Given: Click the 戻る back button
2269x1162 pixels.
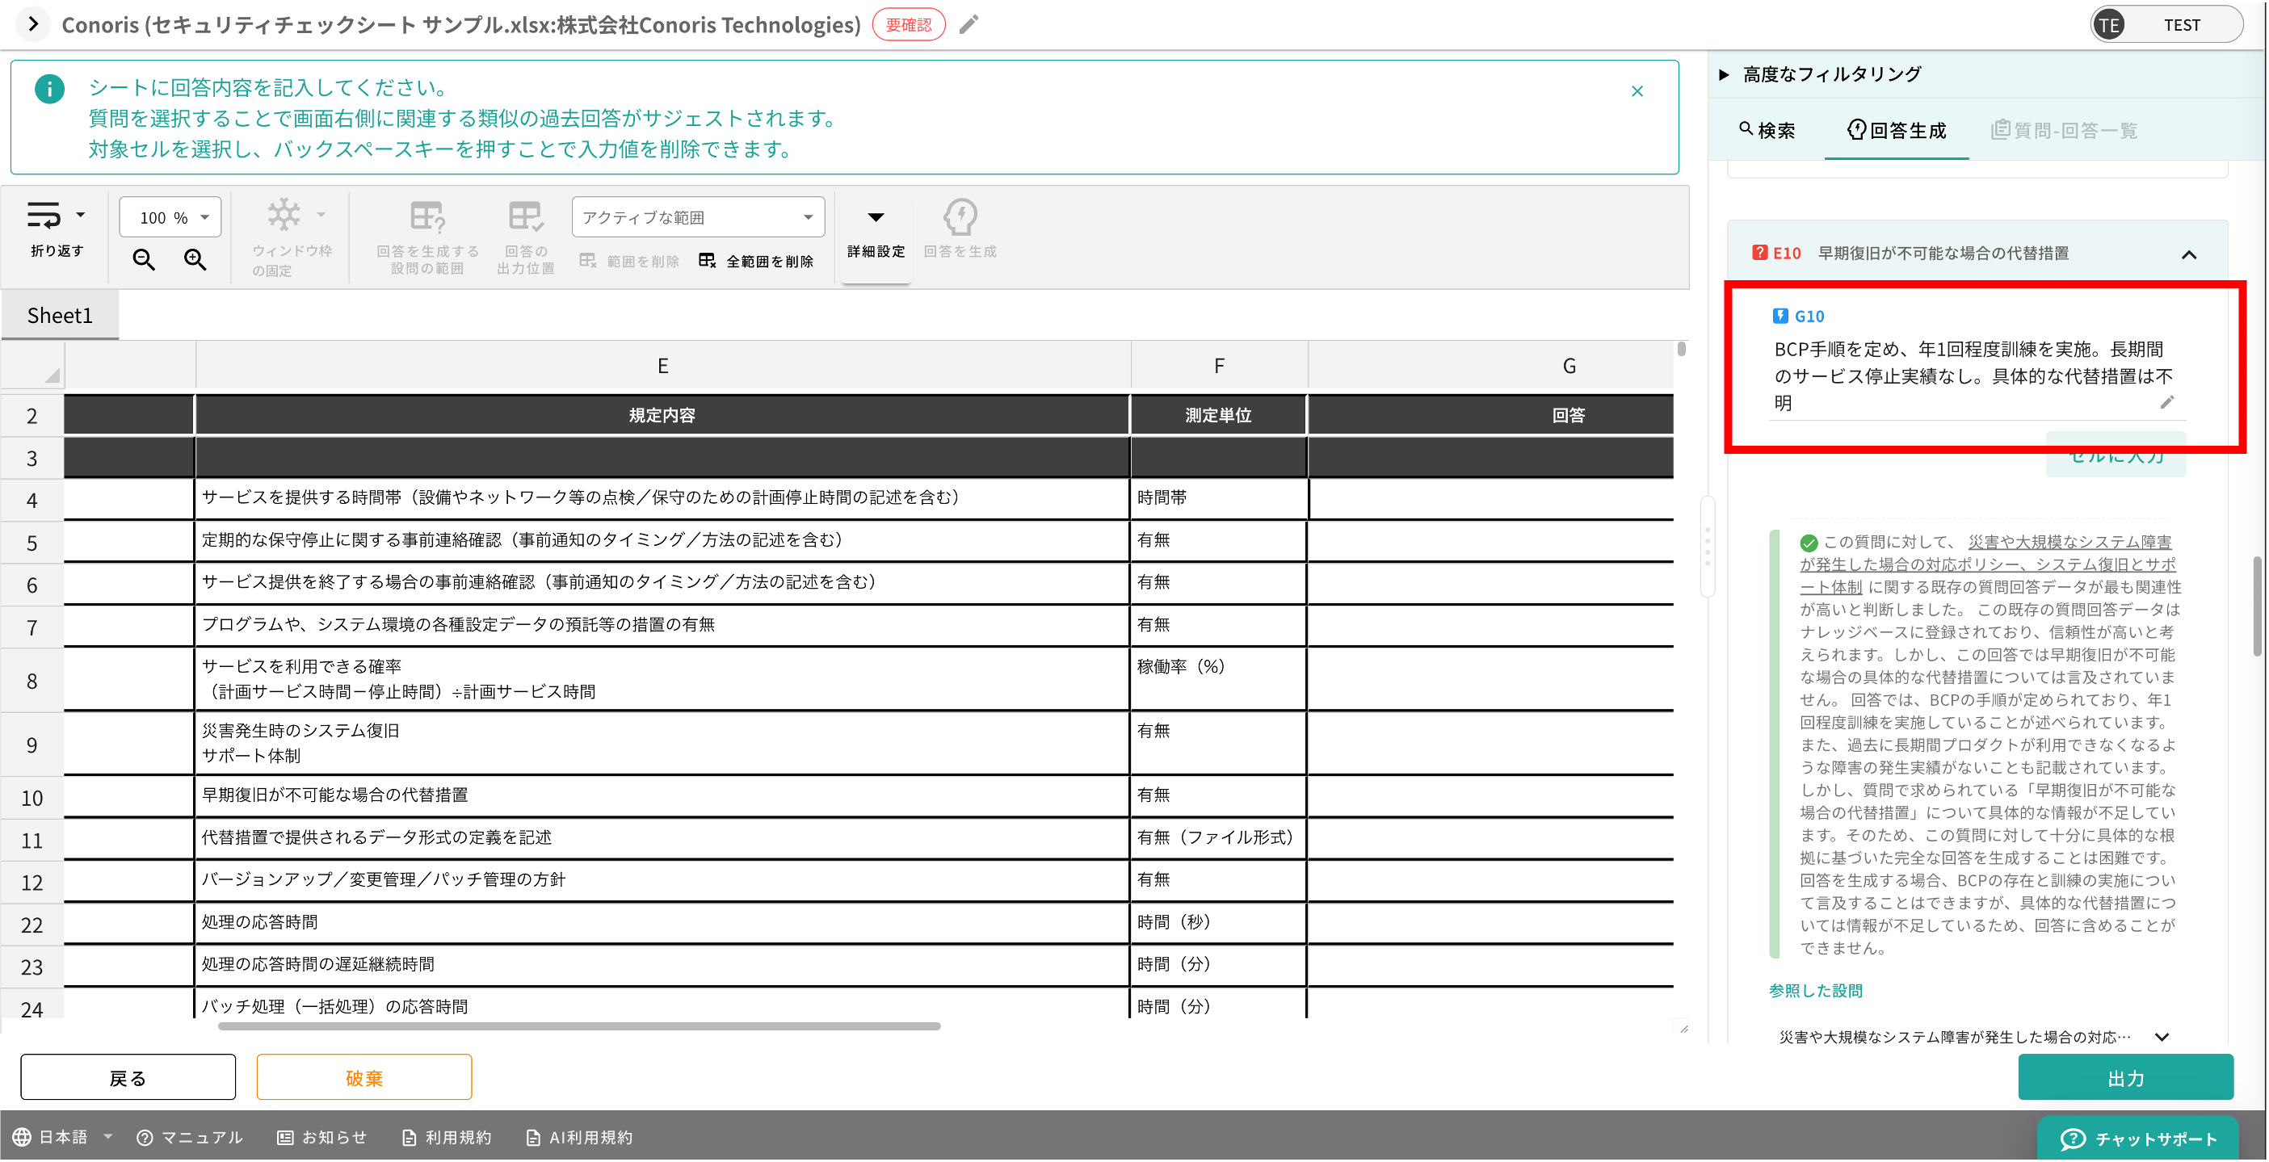Looking at the screenshot, I should [127, 1076].
